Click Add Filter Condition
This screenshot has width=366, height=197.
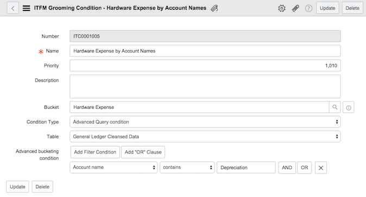[95, 152]
